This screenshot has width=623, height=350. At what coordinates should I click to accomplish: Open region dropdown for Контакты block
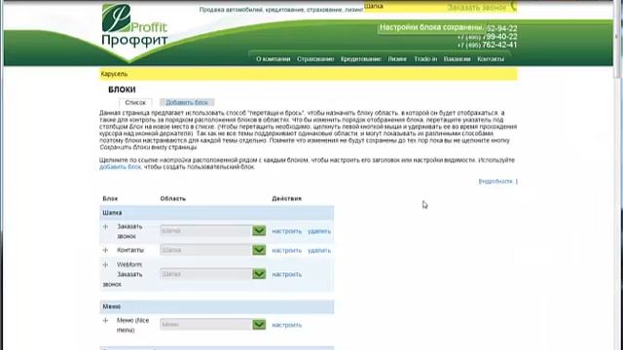[x=213, y=250]
